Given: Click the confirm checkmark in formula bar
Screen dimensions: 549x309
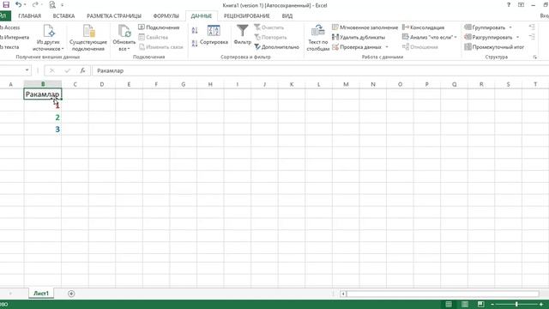Looking at the screenshot, I should (x=67, y=70).
